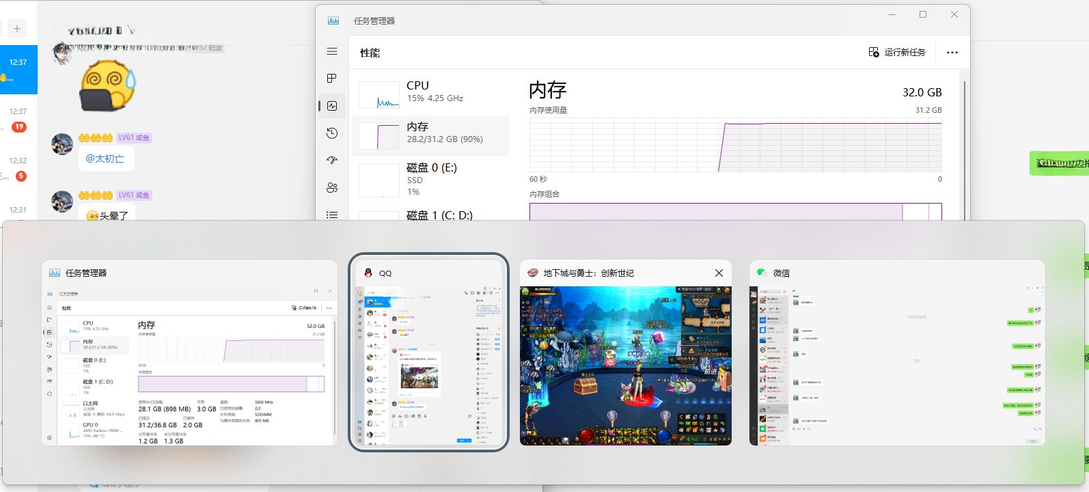The image size is (1089, 492).
Task: Select 磁盘 0 (E:) SSD item
Action: tap(430, 179)
